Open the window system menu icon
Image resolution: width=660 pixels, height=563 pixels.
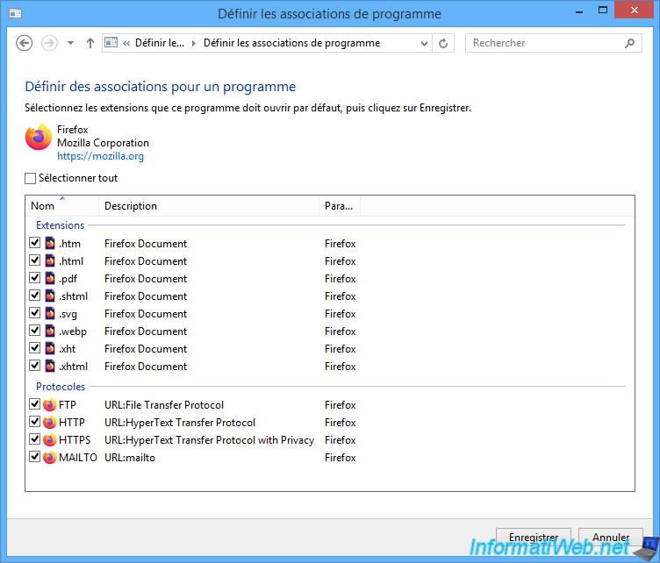[16, 13]
